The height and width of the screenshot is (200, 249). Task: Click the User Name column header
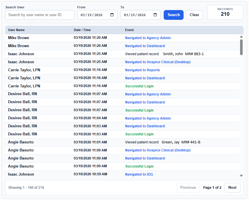coord(16,30)
